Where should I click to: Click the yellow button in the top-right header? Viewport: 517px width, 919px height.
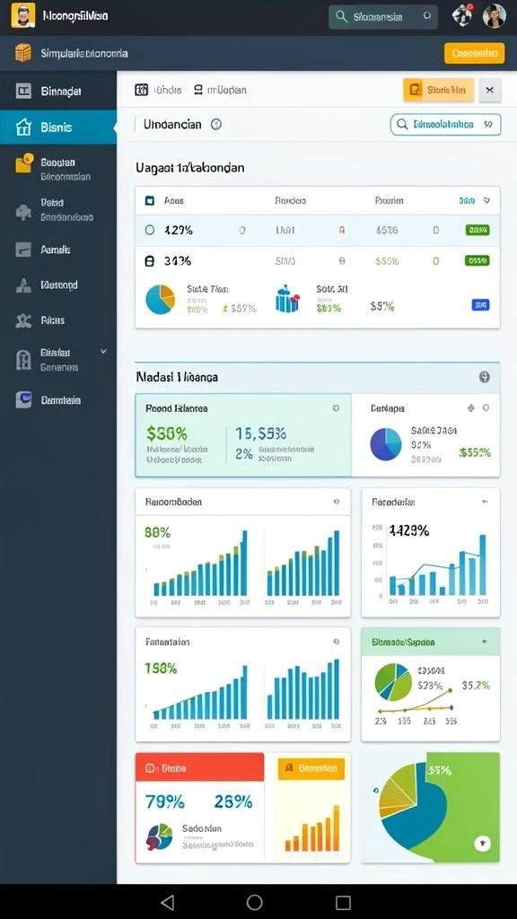tap(474, 53)
